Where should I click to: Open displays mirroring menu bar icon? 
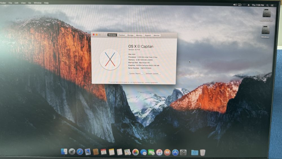(x=239, y=5)
